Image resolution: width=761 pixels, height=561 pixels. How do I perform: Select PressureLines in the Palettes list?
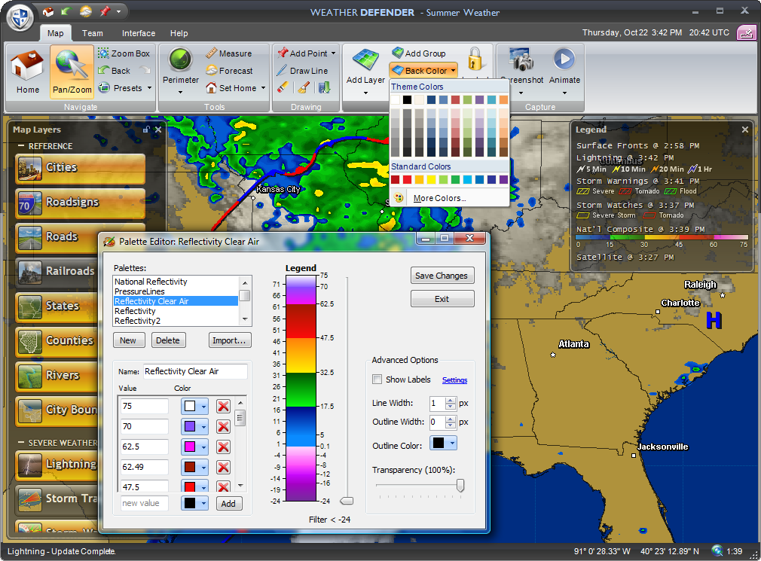tap(140, 291)
